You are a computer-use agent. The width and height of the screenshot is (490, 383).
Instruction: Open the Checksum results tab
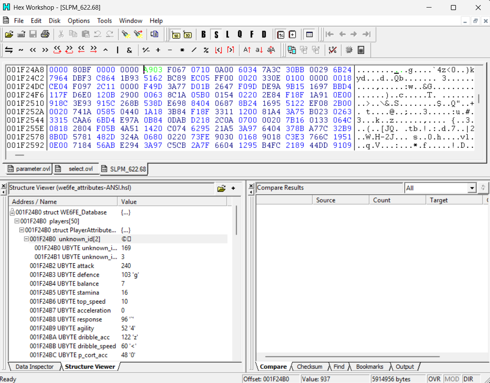click(x=310, y=367)
